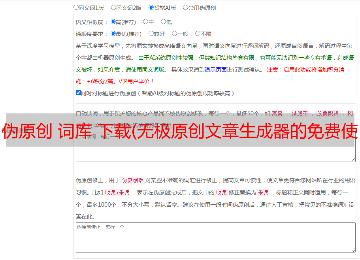Select the 禁用伪原创 radio option
This screenshot has height=260, width=360.
(x=185, y=8)
